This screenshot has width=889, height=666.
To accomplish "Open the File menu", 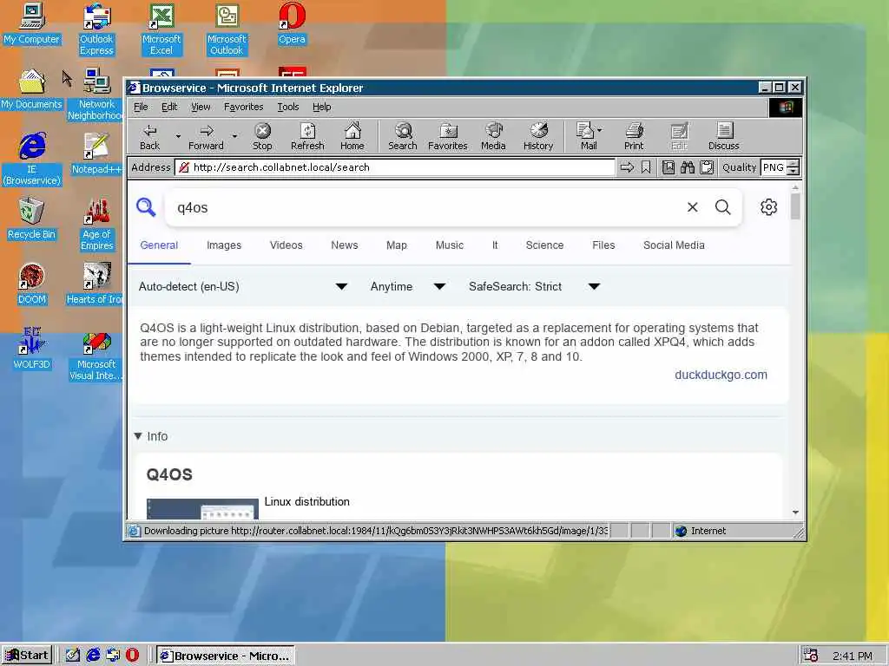I will coord(141,107).
